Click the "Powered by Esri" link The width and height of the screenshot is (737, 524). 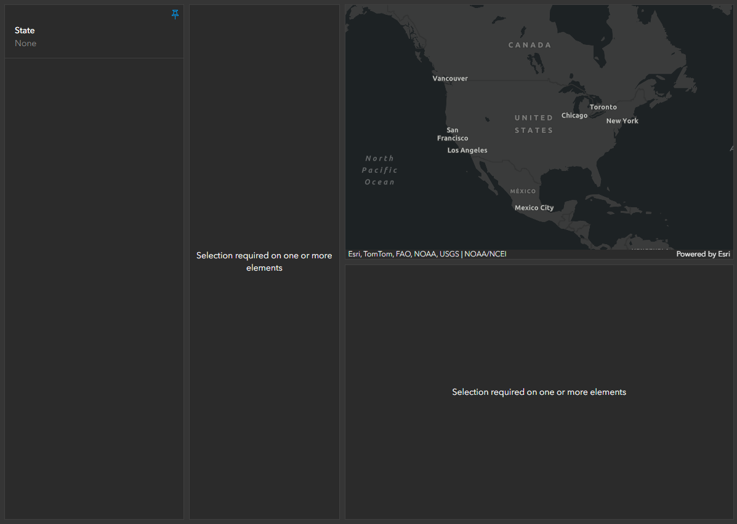703,253
